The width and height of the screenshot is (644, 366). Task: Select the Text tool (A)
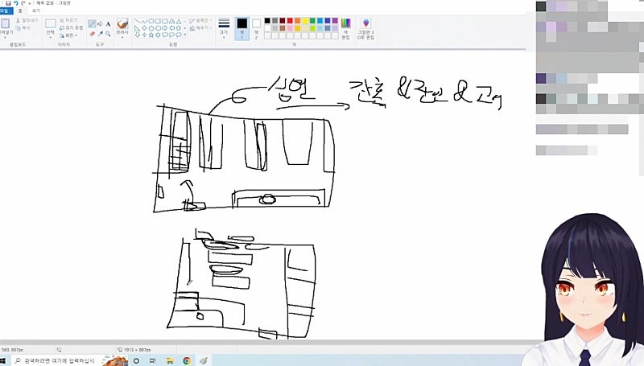[108, 24]
